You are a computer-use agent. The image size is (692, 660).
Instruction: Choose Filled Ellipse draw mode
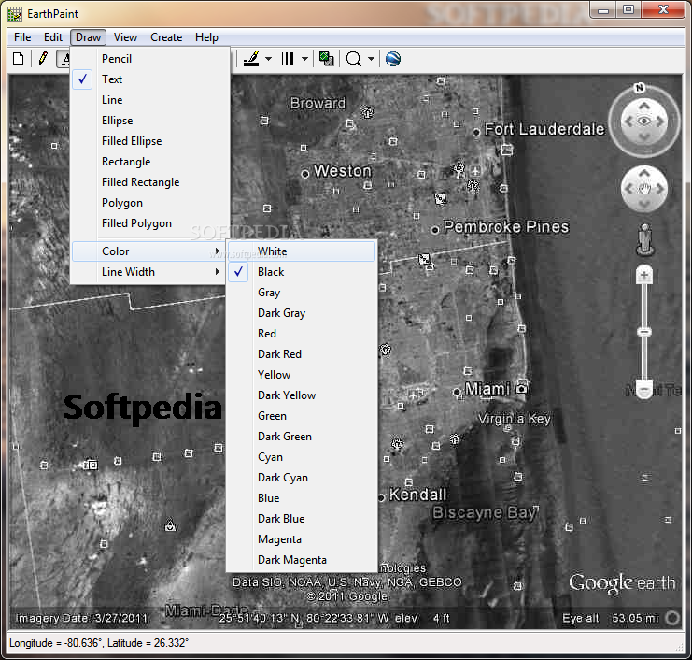click(x=150, y=141)
